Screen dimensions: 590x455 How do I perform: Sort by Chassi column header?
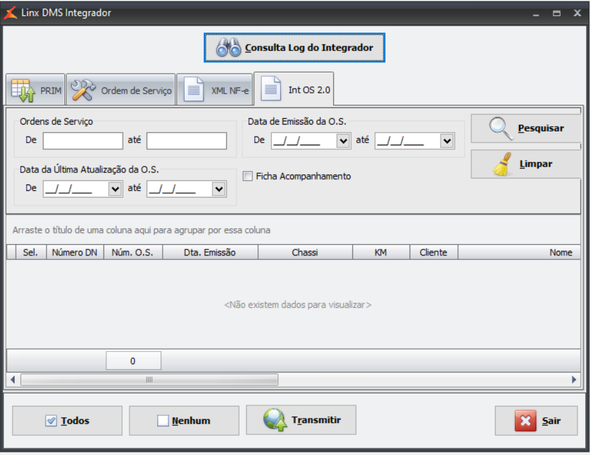click(x=305, y=252)
